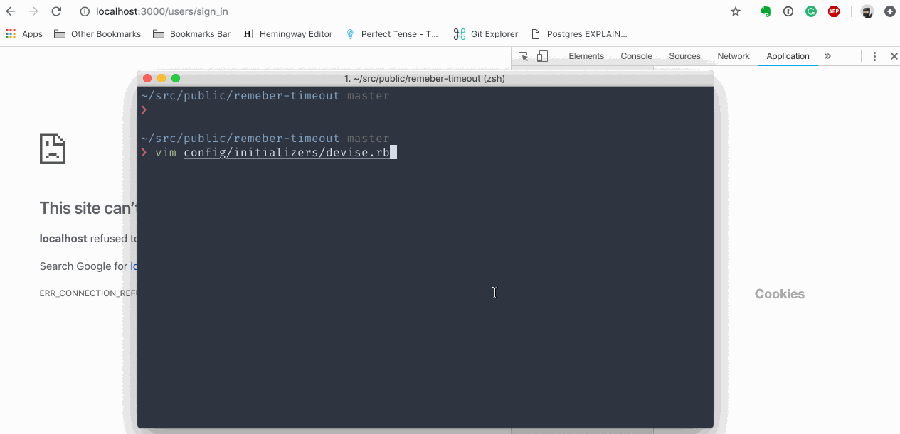Go back using the browser back arrow
This screenshot has height=434, width=900.
[x=11, y=11]
